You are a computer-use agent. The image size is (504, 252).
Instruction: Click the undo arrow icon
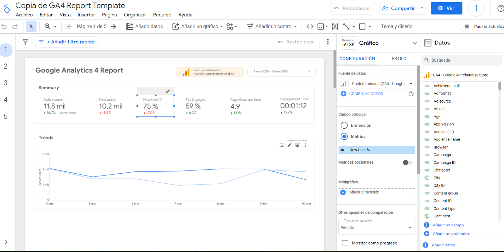click(4, 26)
